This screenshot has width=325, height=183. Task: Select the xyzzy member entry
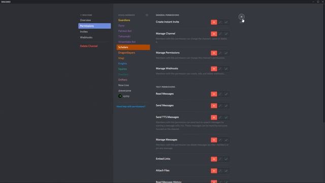pyautogui.click(x=133, y=96)
